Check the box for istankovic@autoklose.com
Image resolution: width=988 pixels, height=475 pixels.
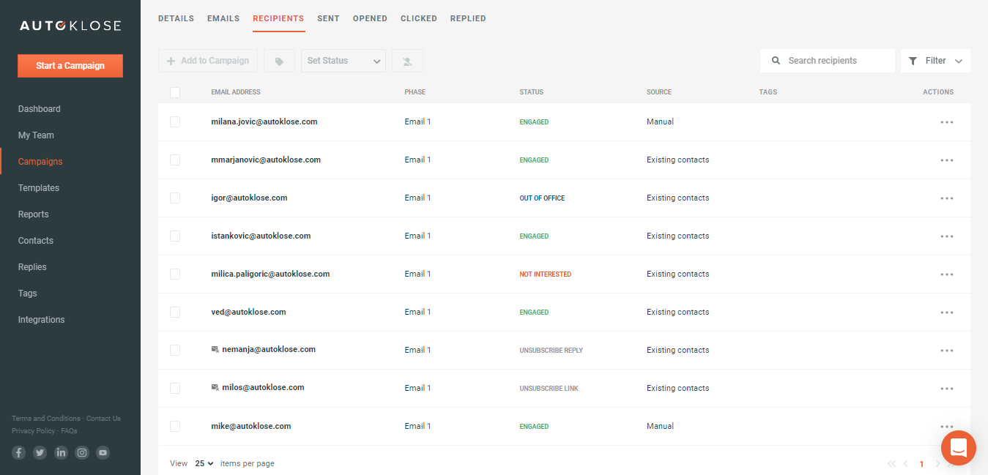175,236
